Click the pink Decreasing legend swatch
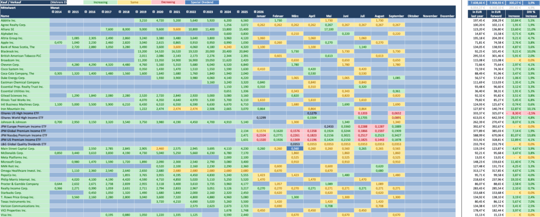 (x=168, y=2)
